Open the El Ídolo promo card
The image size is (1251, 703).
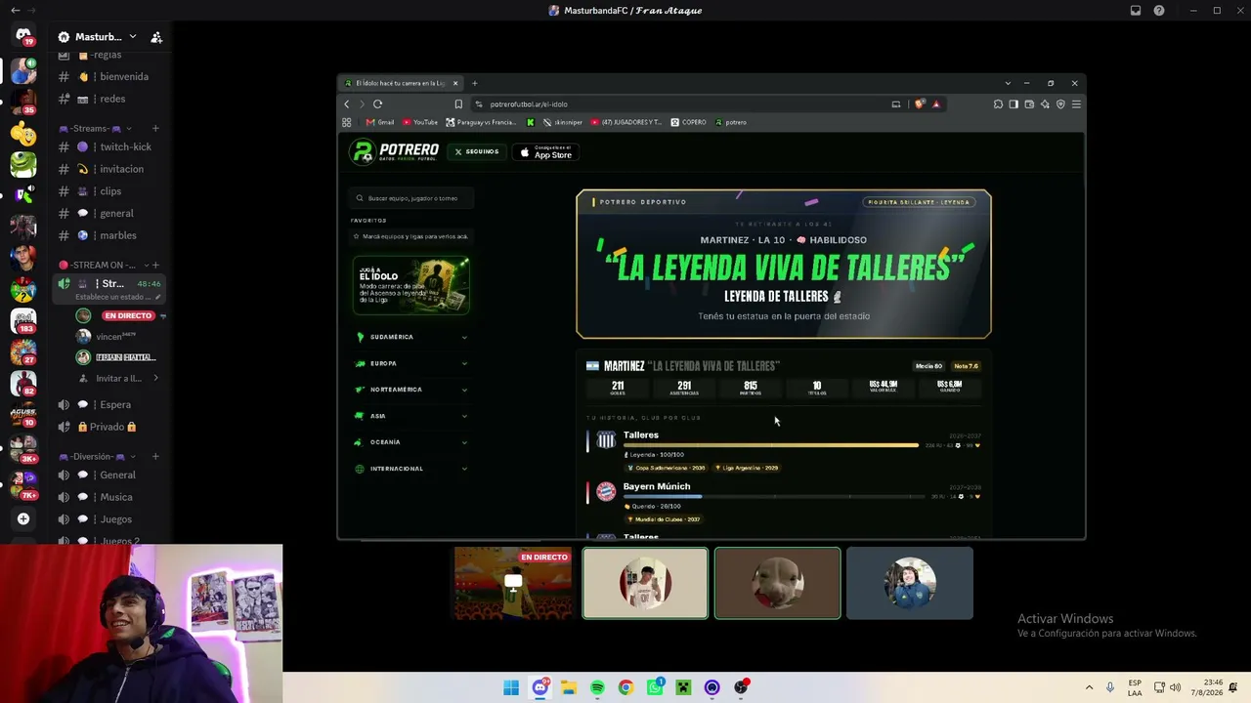pos(411,285)
